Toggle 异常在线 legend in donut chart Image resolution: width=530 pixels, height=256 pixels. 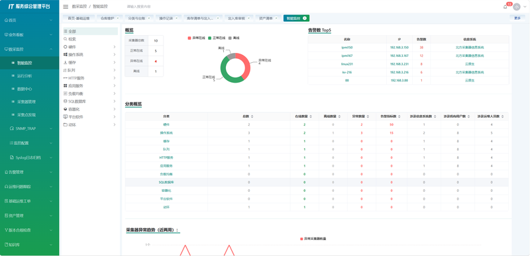point(196,38)
